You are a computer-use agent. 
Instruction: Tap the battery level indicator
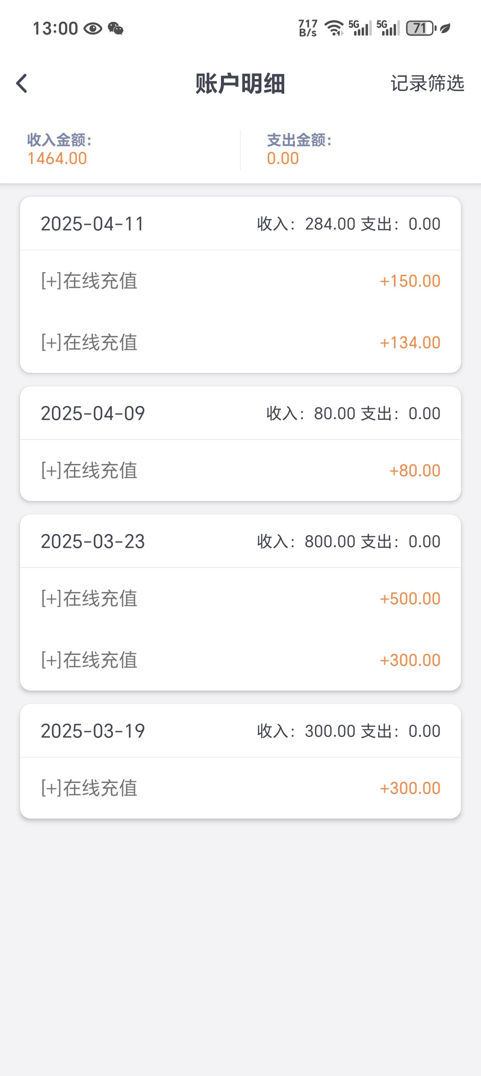[420, 28]
